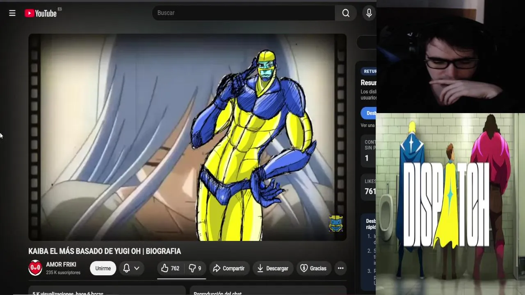The width and height of the screenshot is (525, 295).
Task: Open the Compartir share dialog
Action: tap(229, 268)
